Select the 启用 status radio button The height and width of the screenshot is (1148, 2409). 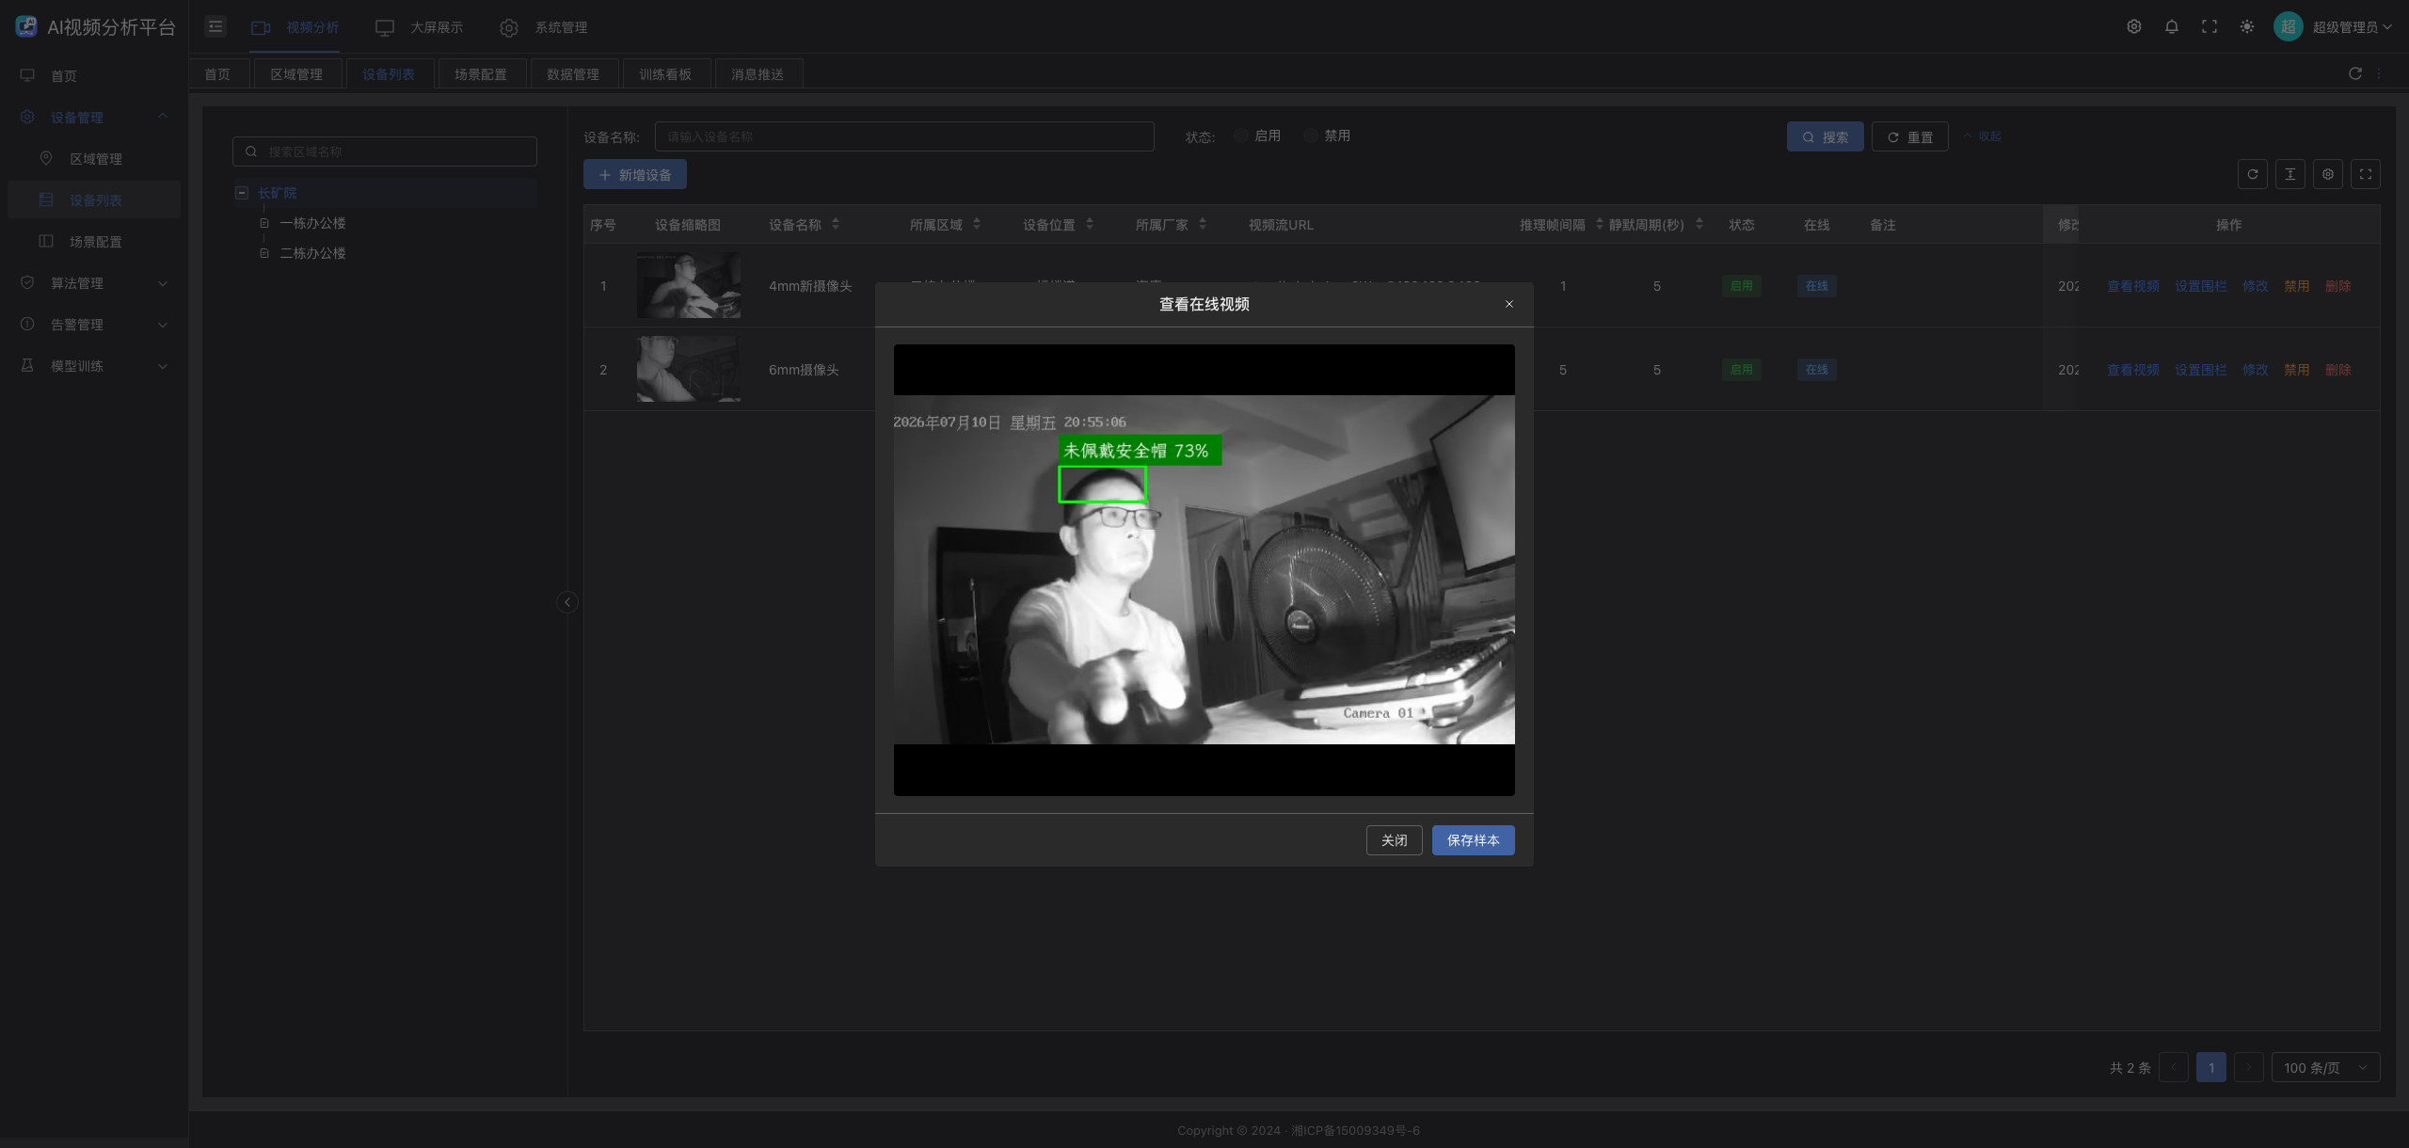[x=1240, y=136]
